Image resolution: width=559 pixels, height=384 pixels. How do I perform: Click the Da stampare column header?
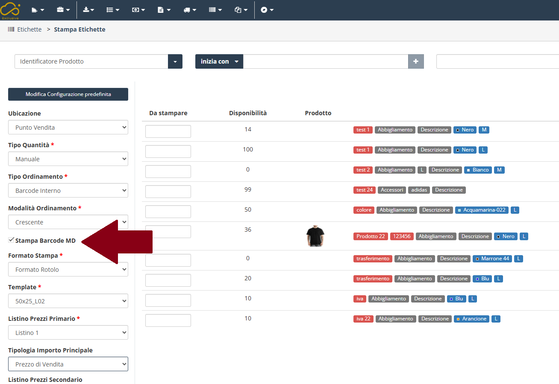[168, 113]
